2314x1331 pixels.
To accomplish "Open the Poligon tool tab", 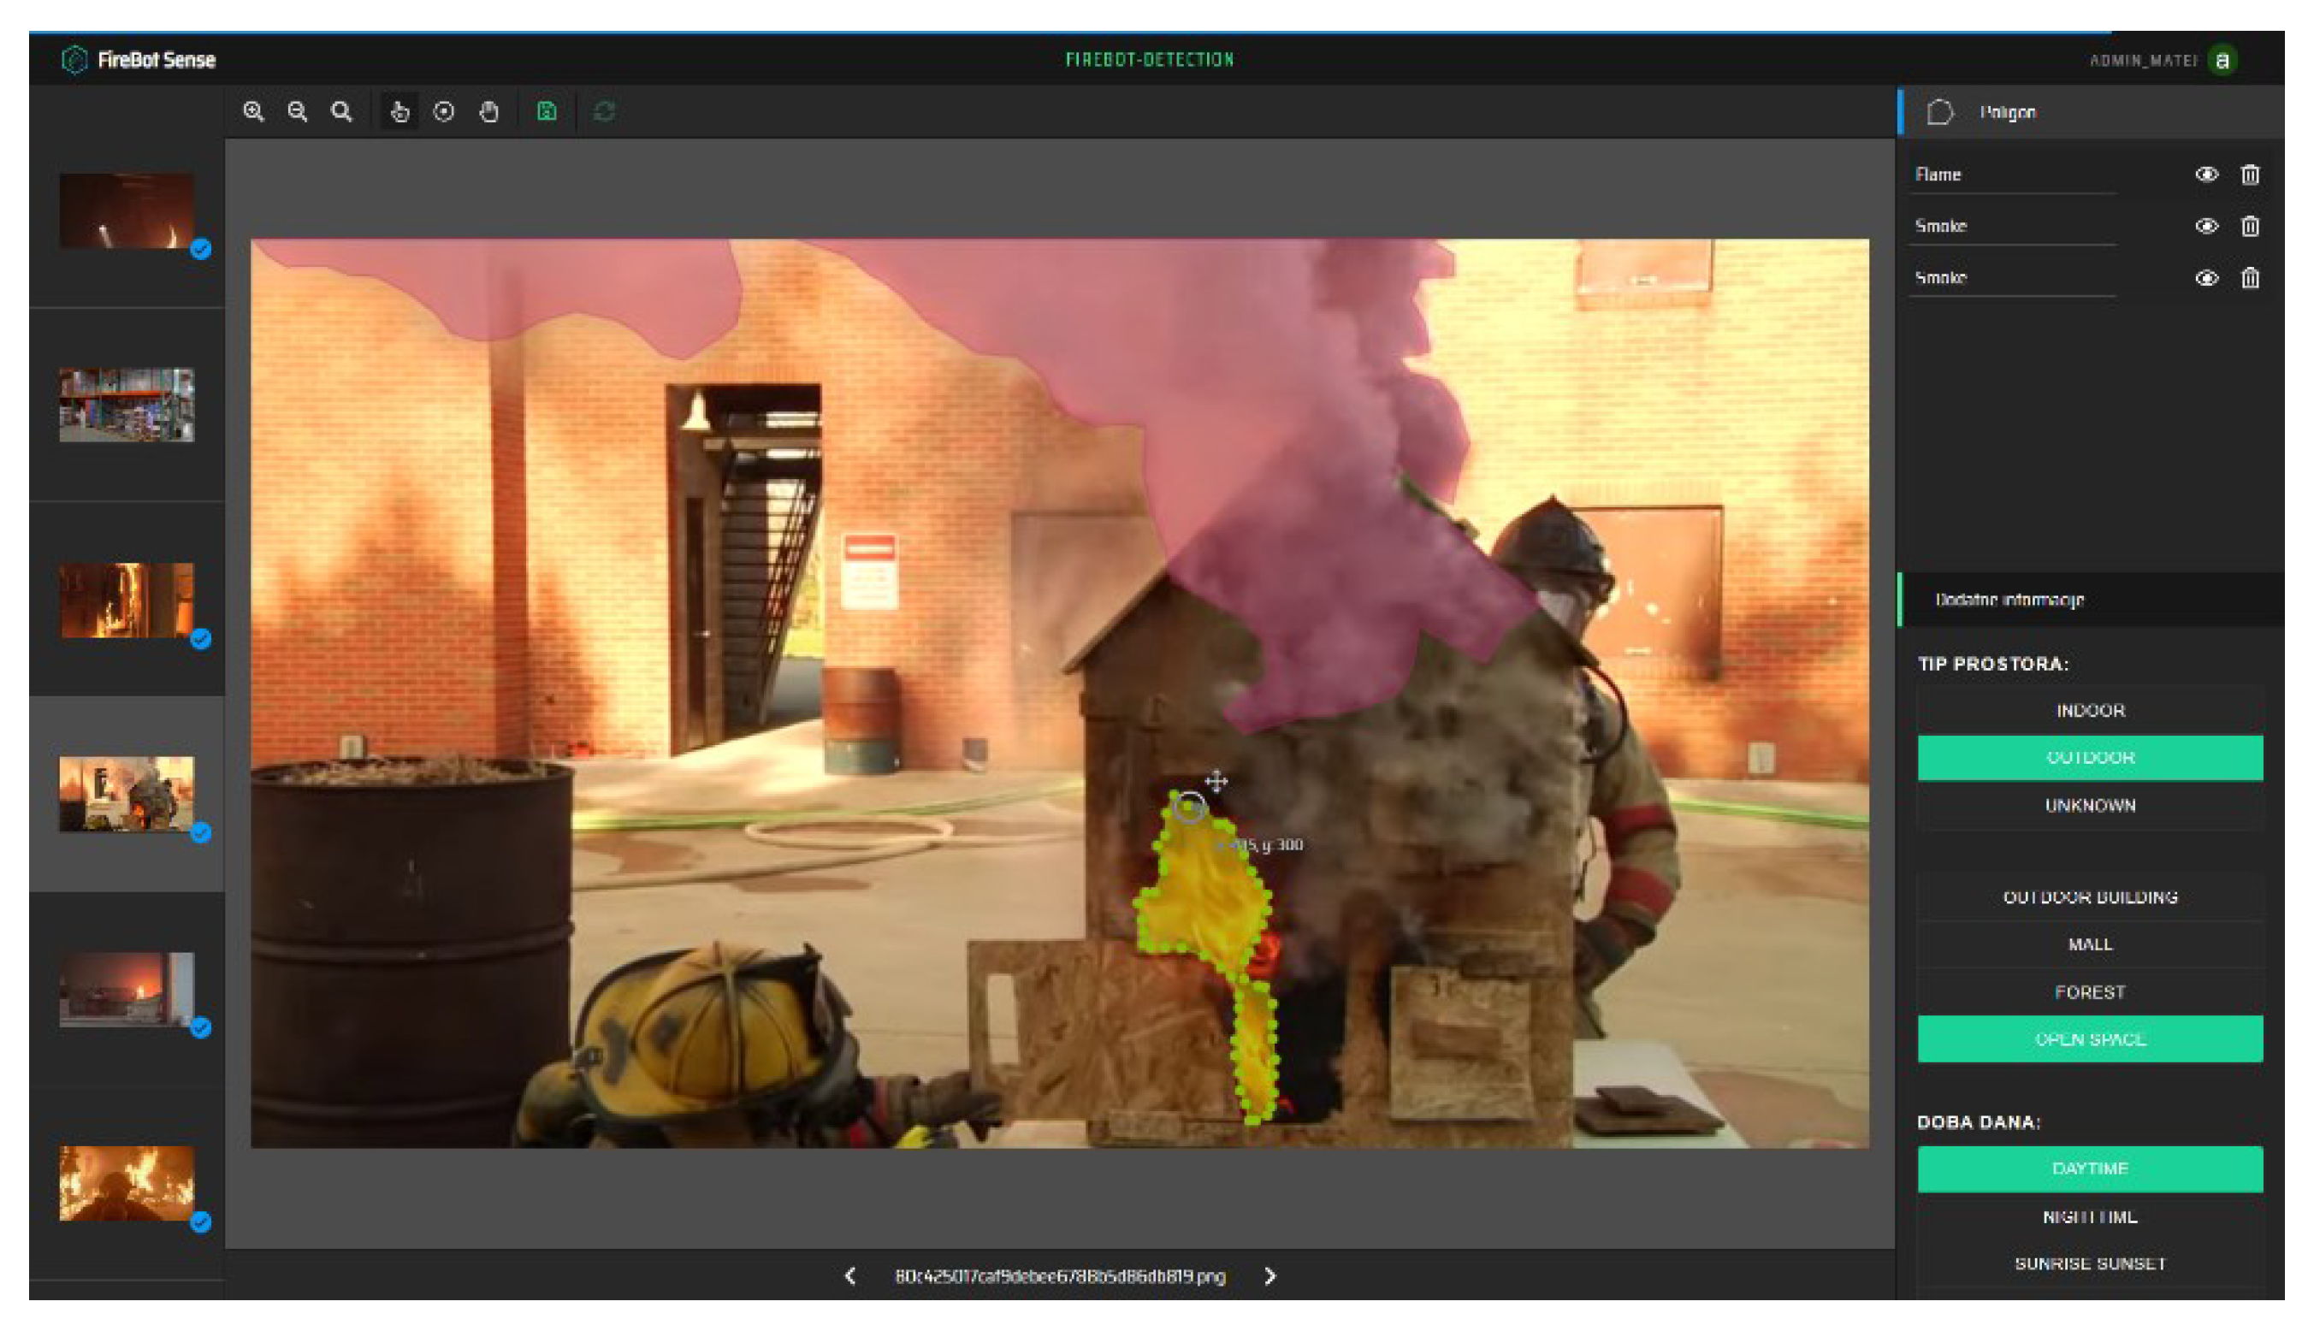I will pyautogui.click(x=2007, y=111).
